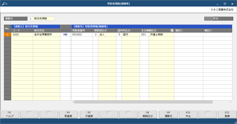
Task: Click the horizontal scrollbar thumb
Action: click(x=143, y=102)
